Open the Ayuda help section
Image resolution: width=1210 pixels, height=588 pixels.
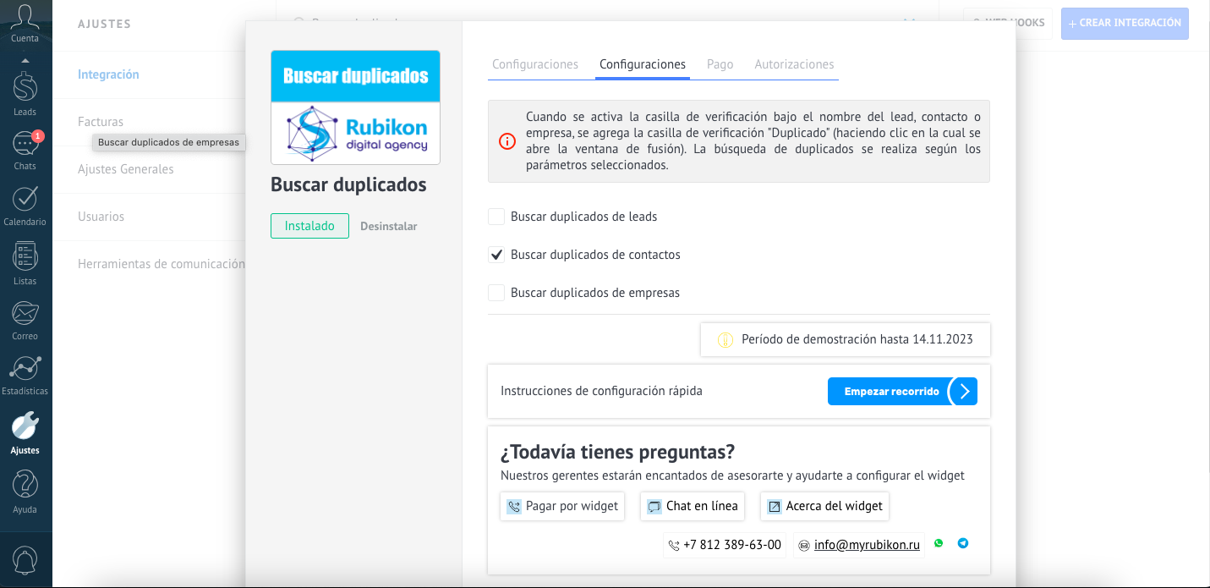coord(25,492)
